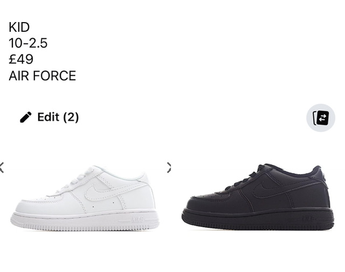Screen dimensions: 345x272
Task: Open the Edit (2) photos option
Action: tap(49, 117)
